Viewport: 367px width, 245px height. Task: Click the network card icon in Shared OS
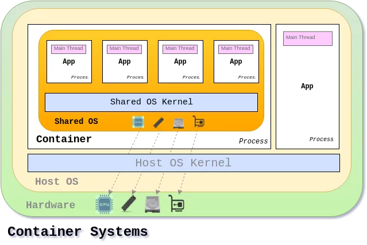tap(199, 122)
